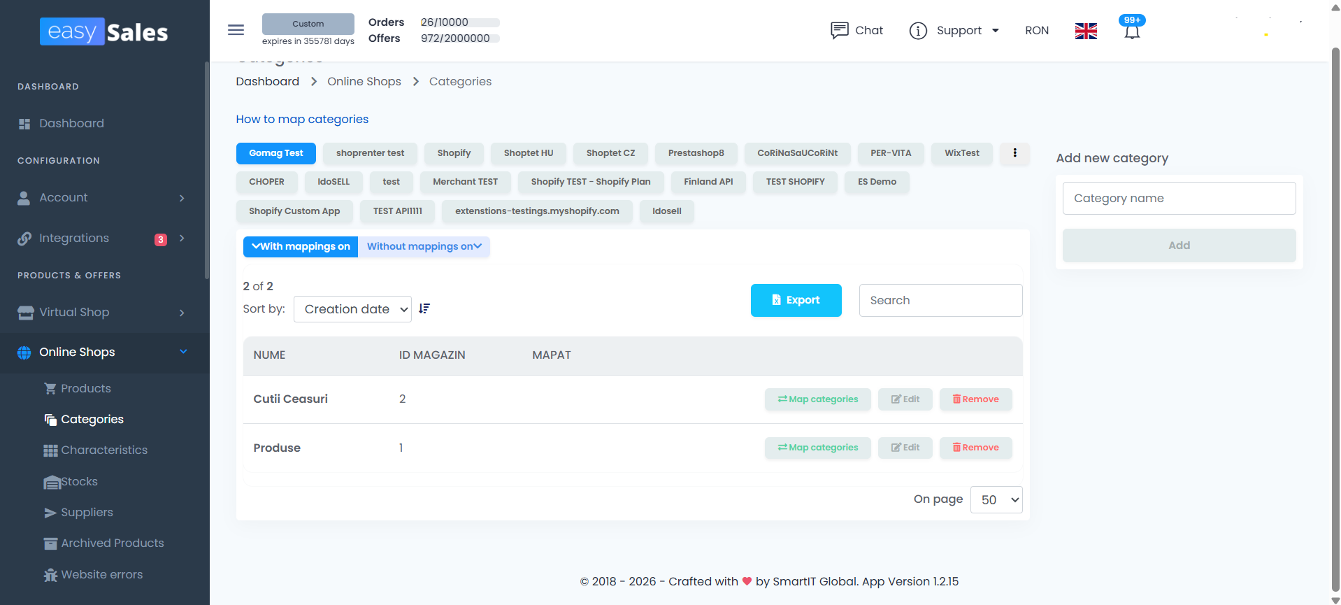Open Products under Online Shops
1341x605 pixels.
click(x=78, y=388)
